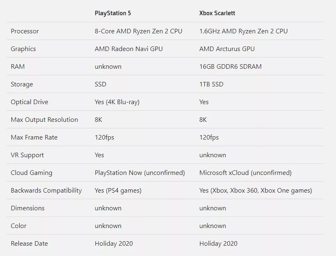Click the 1TB SSD storage value
The image size is (336, 256).
(x=211, y=84)
